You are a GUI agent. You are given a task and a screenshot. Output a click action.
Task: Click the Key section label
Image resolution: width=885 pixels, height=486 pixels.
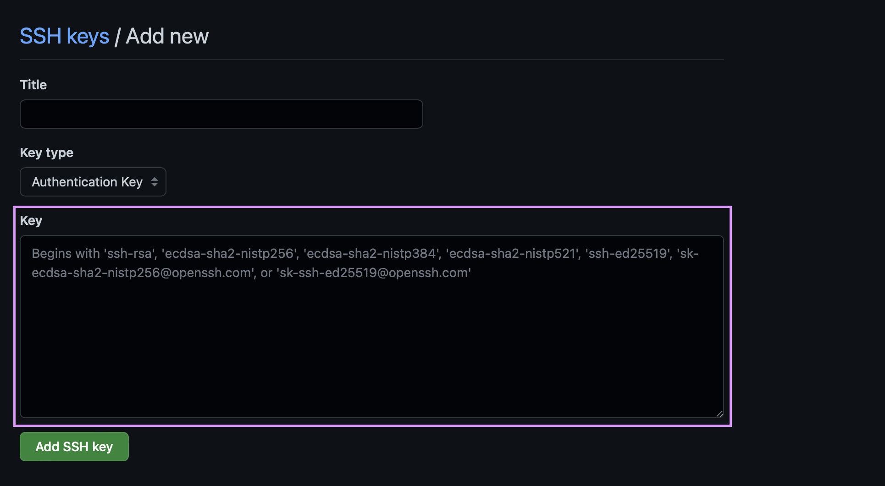tap(30, 220)
